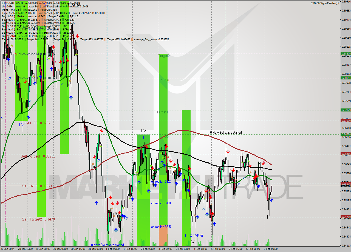Screen dimensions: 351x252
Task: Click the '1 Feb 00:00' time label
Action: pos(113,249)
